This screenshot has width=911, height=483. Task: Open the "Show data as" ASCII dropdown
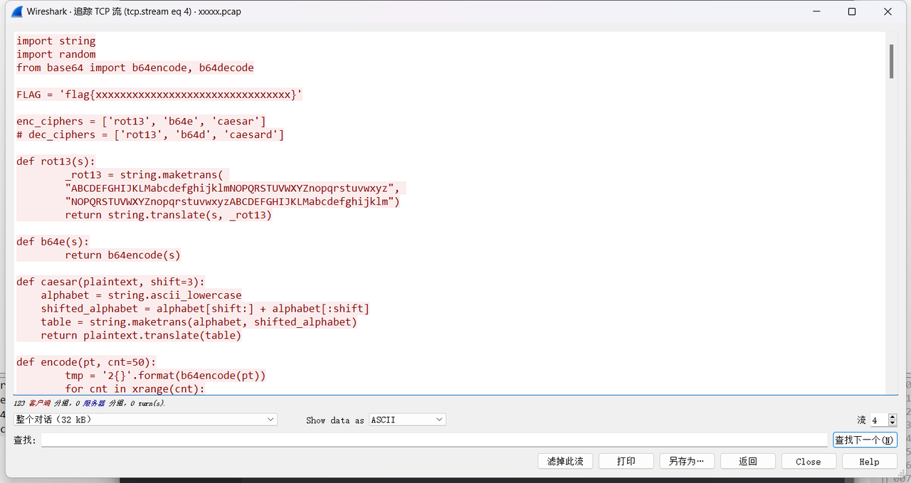point(406,419)
